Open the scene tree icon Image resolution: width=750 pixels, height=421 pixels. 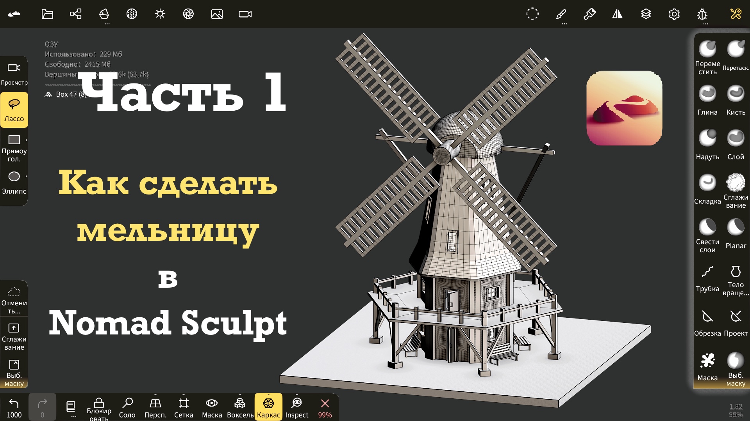click(x=75, y=14)
